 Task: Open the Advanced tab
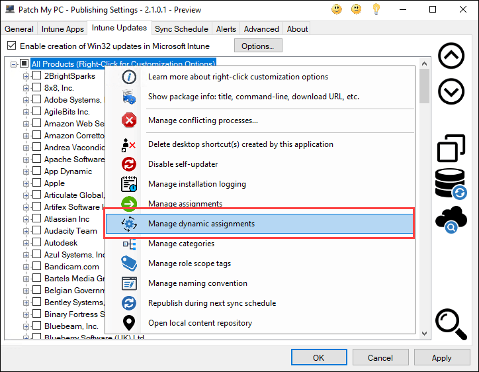[261, 28]
